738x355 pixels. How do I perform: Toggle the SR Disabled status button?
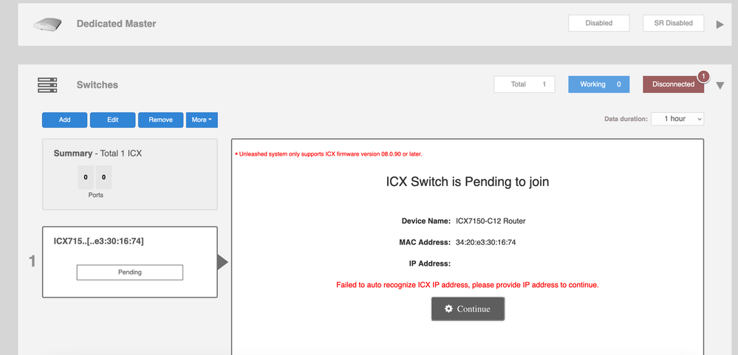tap(673, 23)
